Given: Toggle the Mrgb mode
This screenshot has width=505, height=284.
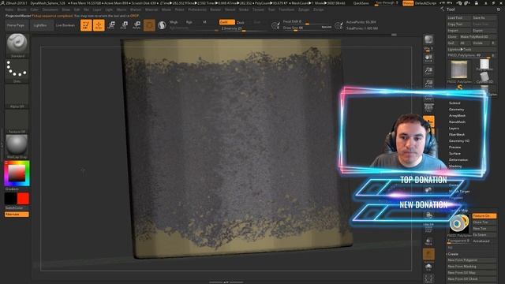Looking at the screenshot, I should tap(174, 22).
